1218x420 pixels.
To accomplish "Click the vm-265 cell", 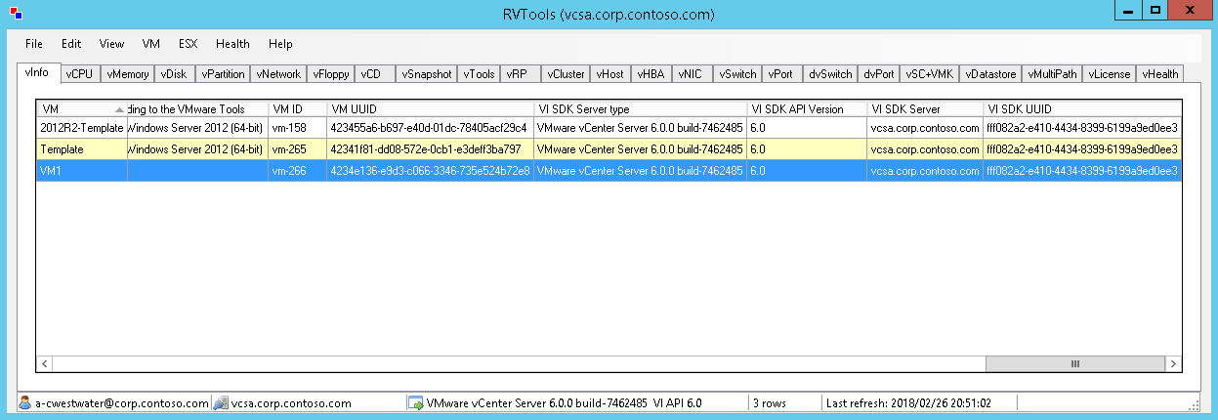I will pyautogui.click(x=298, y=149).
